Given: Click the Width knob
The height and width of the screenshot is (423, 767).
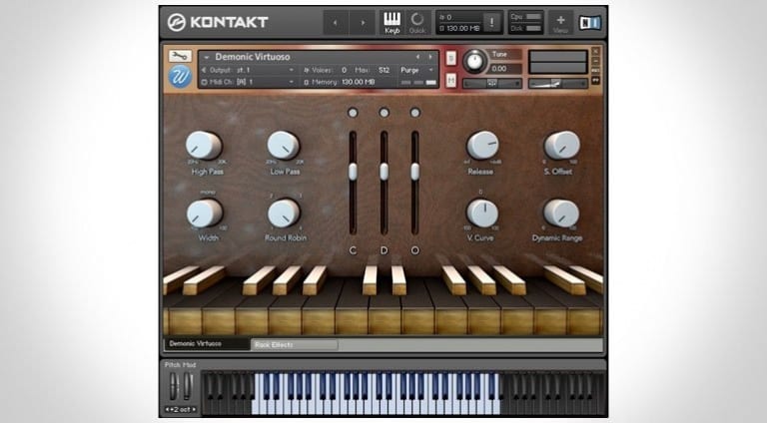Looking at the screenshot, I should click(205, 212).
